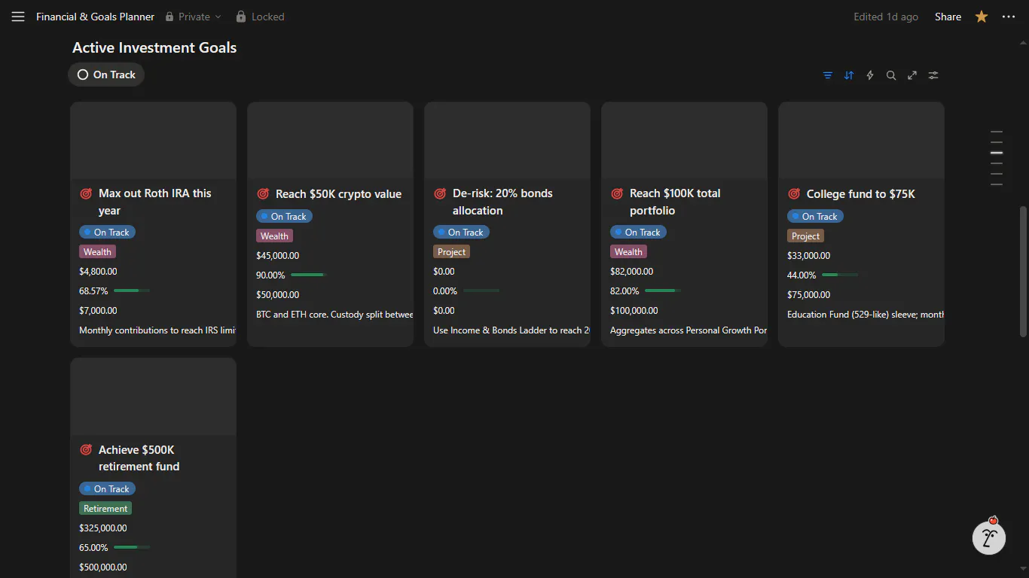Viewport: 1029px width, 578px height.
Task: Click the Edited 1d ago timestamp
Action: click(886, 17)
